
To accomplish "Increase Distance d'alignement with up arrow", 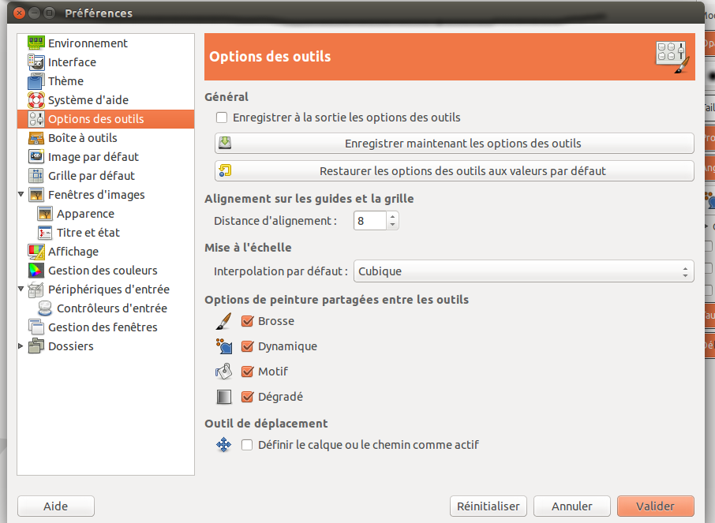I will 392,216.
